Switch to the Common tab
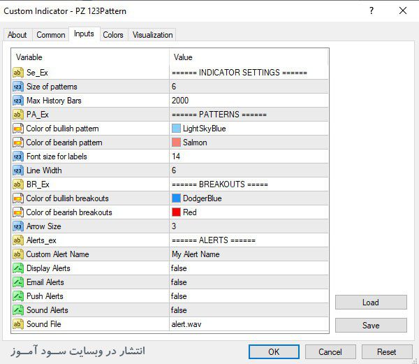The width and height of the screenshot is (419, 364). click(x=51, y=35)
